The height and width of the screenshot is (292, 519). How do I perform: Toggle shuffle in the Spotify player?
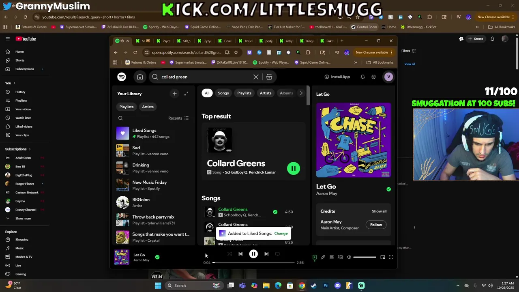tap(229, 254)
